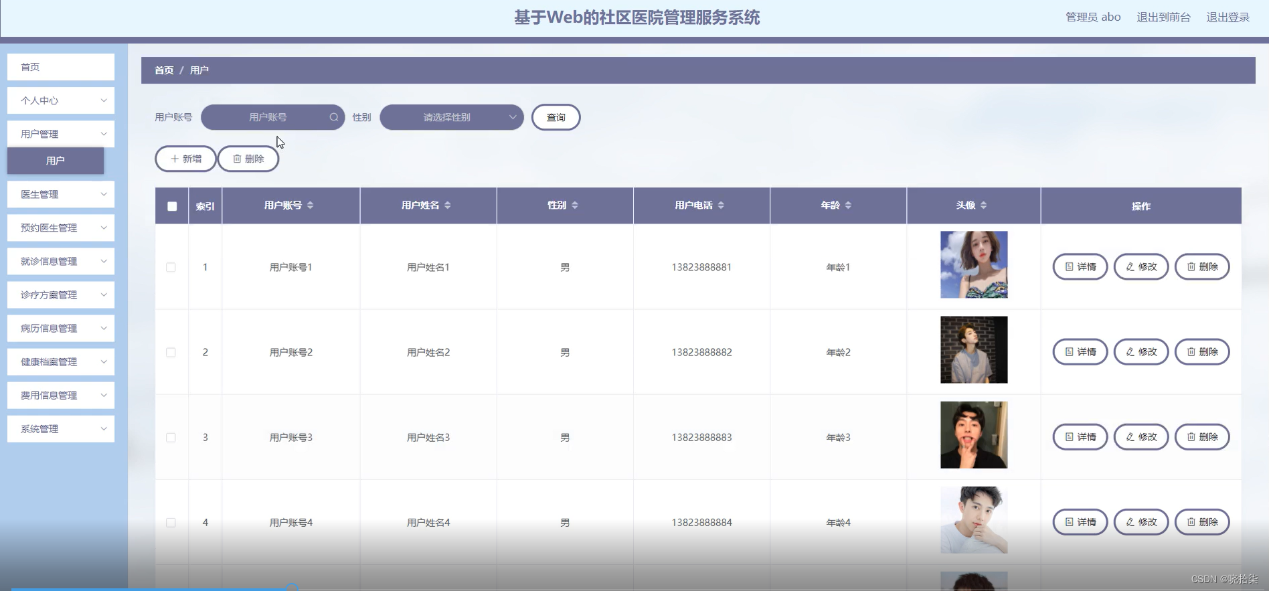This screenshot has width=1269, height=591.
Task: Sort by 用户姓名 column arrows
Action: tap(447, 205)
